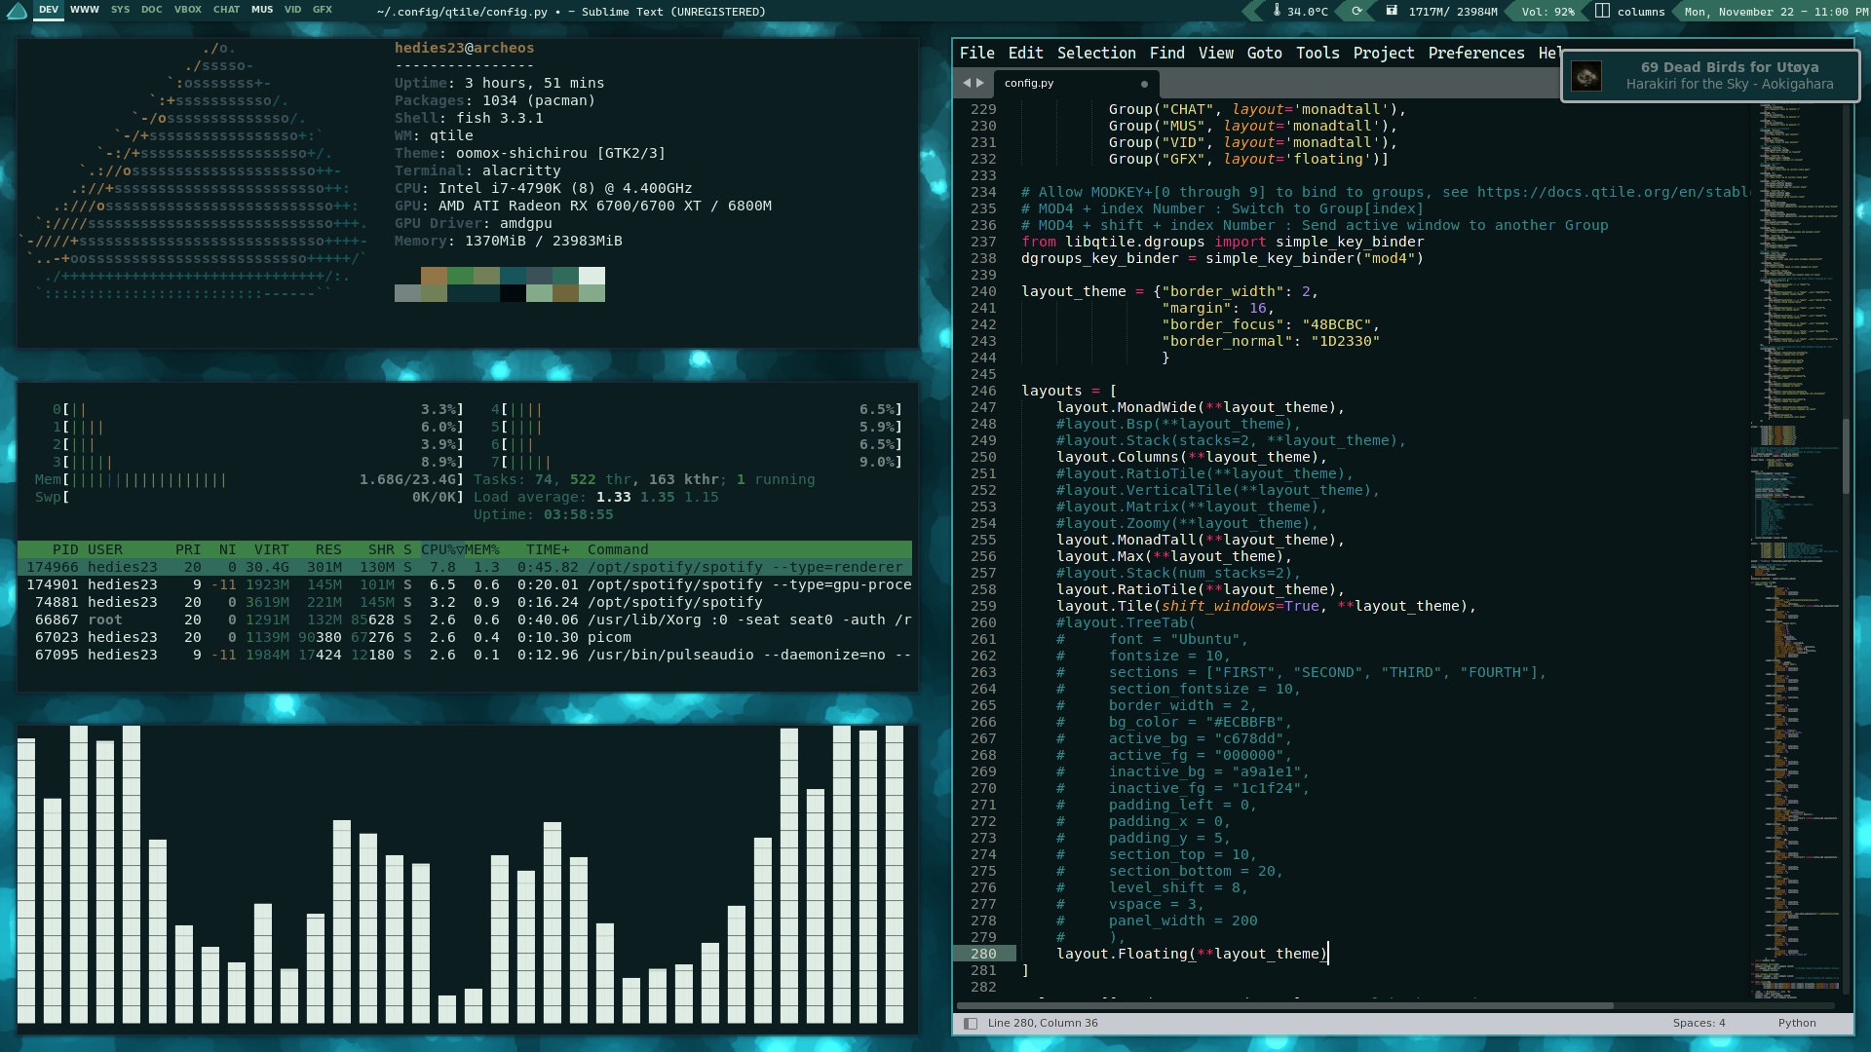
Task: Switch to the CHAT workspace group
Action: pyautogui.click(x=227, y=10)
